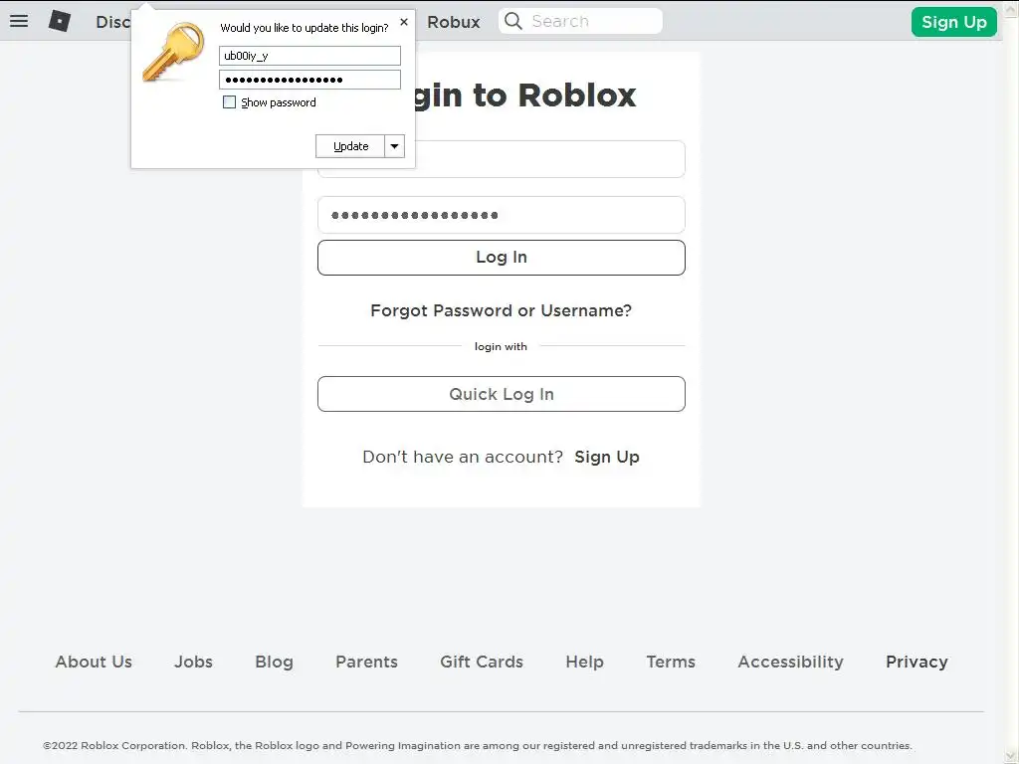This screenshot has width=1019, height=764.
Task: Open Forgot Password or Username link
Action: (x=502, y=310)
